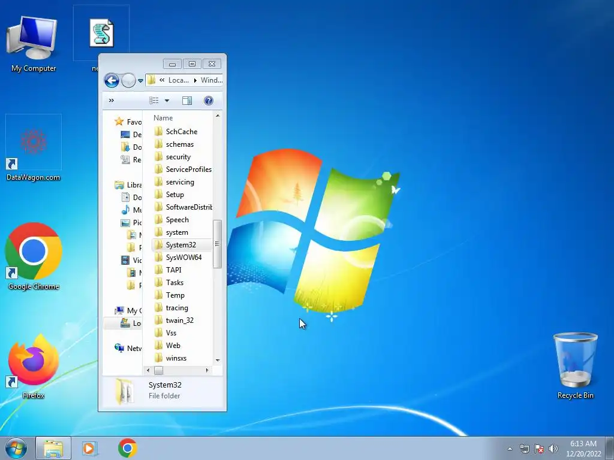Open the Music library in navigation pane
Image resolution: width=614 pixels, height=460 pixels.
pos(131,210)
